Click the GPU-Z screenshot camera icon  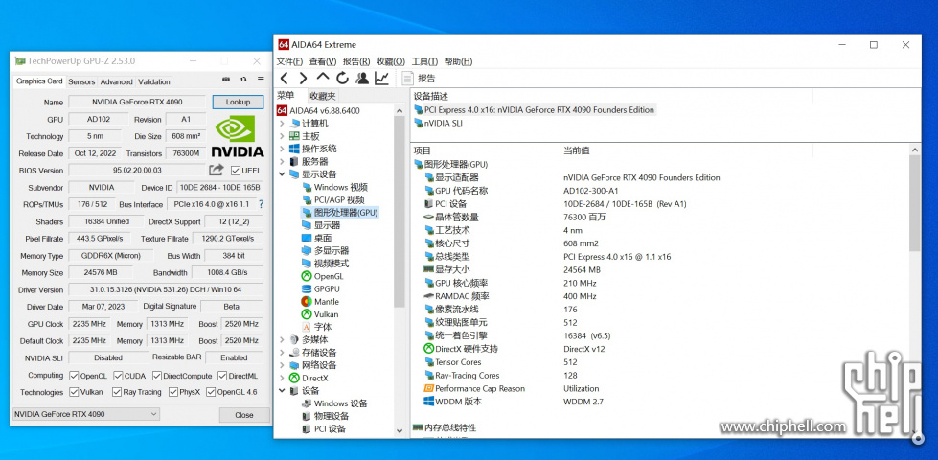[226, 80]
